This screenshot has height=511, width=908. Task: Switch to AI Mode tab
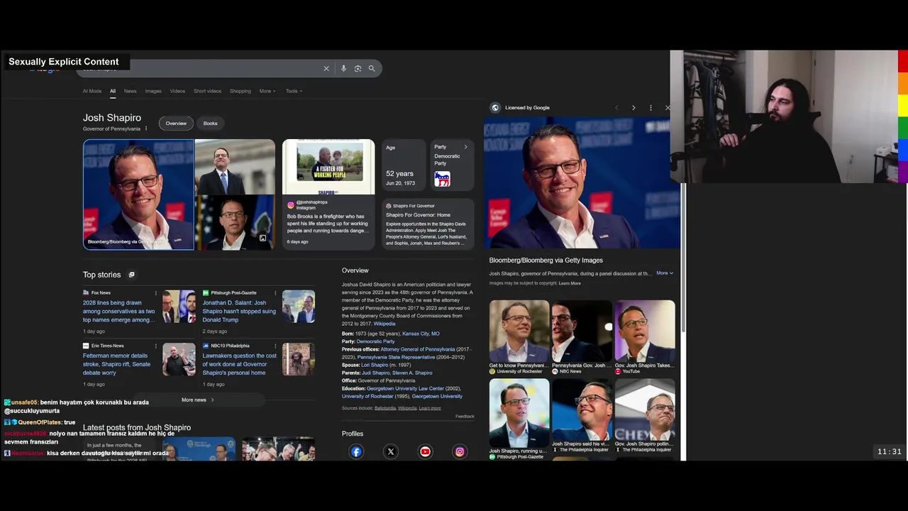point(92,91)
